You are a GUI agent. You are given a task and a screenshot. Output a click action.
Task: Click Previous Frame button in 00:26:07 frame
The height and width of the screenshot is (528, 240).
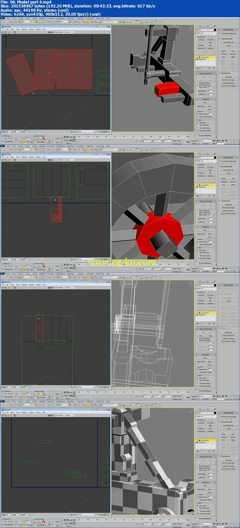point(217,396)
